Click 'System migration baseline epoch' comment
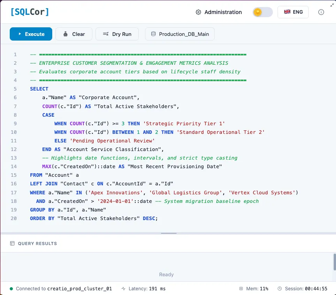Image resolution: width=336 pixels, height=295 pixels. point(207,201)
